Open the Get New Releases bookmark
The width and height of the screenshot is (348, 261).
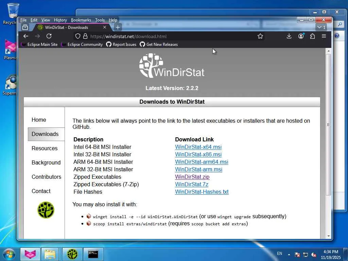(x=159, y=45)
